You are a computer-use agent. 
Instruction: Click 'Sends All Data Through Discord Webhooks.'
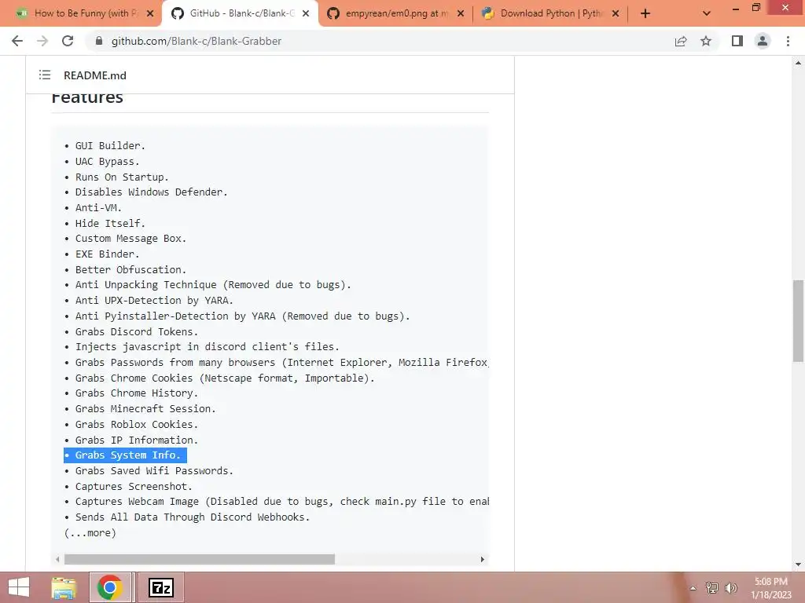[x=193, y=517]
